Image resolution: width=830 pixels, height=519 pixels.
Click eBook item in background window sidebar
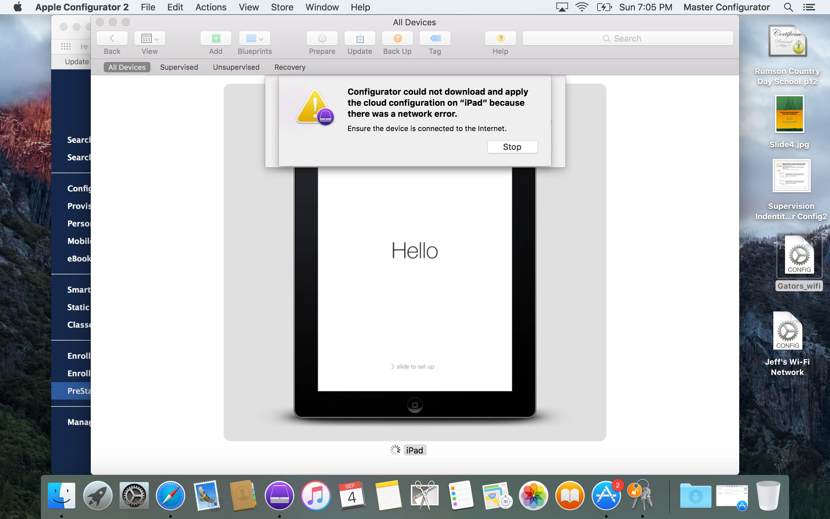(x=79, y=259)
